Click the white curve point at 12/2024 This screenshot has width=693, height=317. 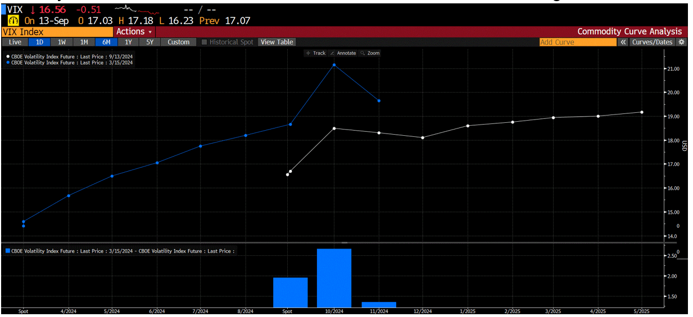click(x=423, y=137)
